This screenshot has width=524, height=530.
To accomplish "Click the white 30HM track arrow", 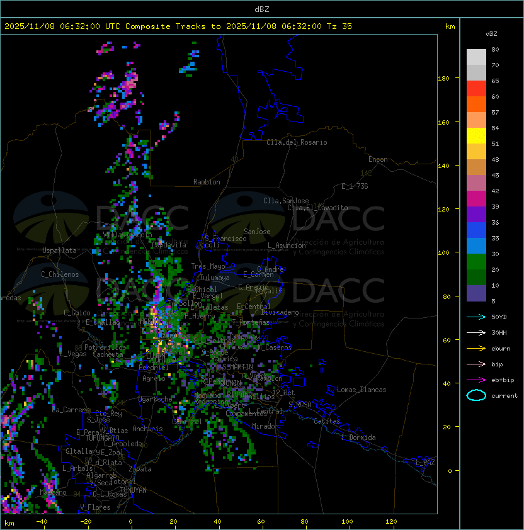I will click(x=476, y=332).
